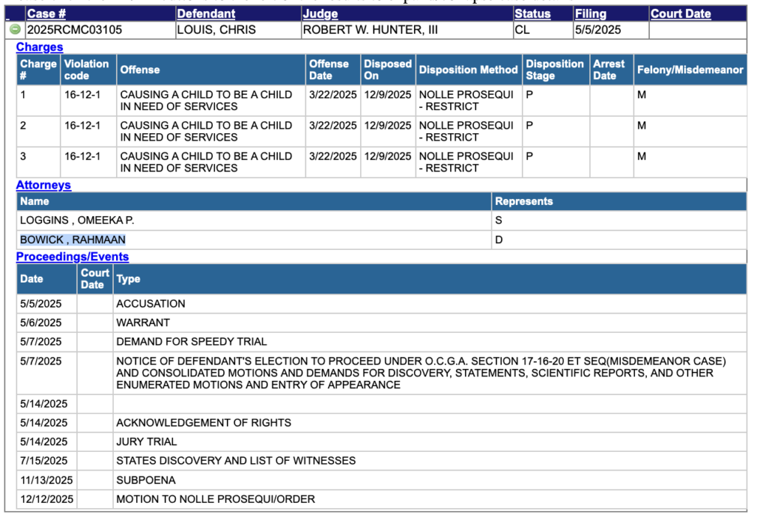
Task: Collapse the case row with green minus icon
Action: click(15, 30)
